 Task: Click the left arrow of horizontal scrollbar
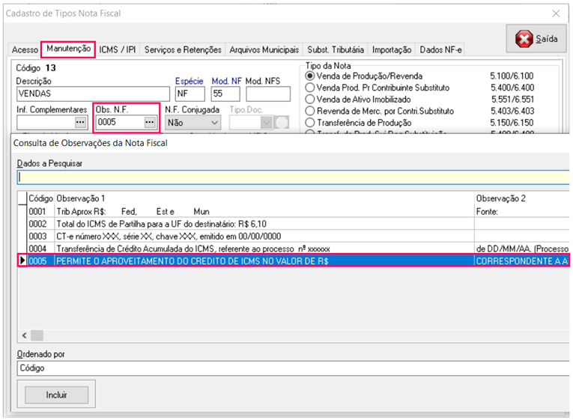23,335
